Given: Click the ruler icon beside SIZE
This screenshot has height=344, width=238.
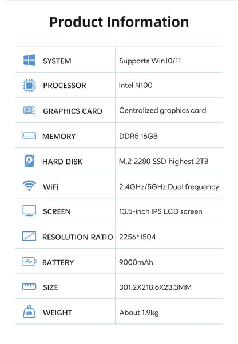Looking at the screenshot, I should click(x=29, y=286).
